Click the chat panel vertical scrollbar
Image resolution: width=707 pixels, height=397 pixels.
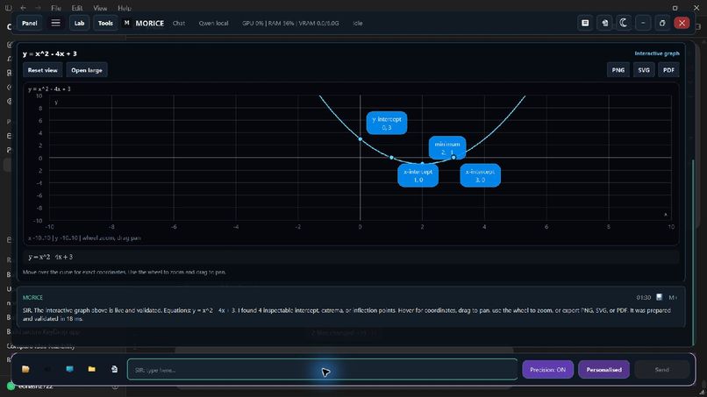(694, 252)
